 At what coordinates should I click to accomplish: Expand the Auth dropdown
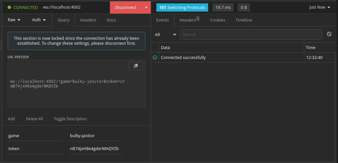[39, 20]
